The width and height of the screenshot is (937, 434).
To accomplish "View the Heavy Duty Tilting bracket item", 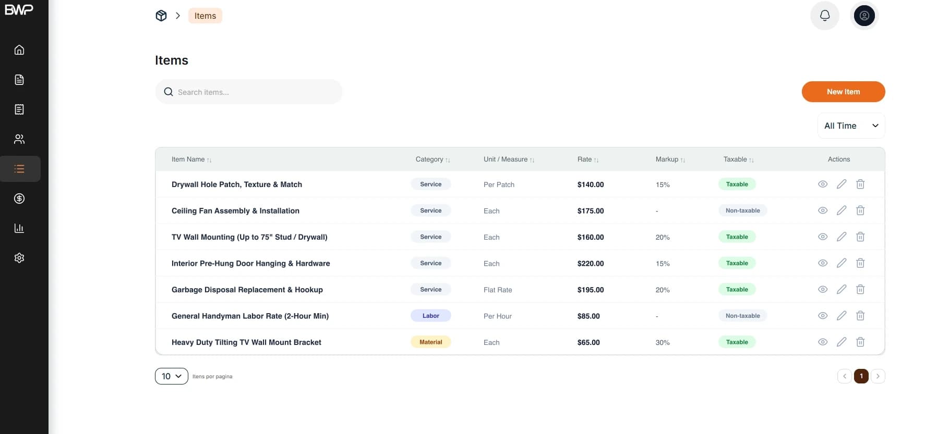I will point(823,342).
